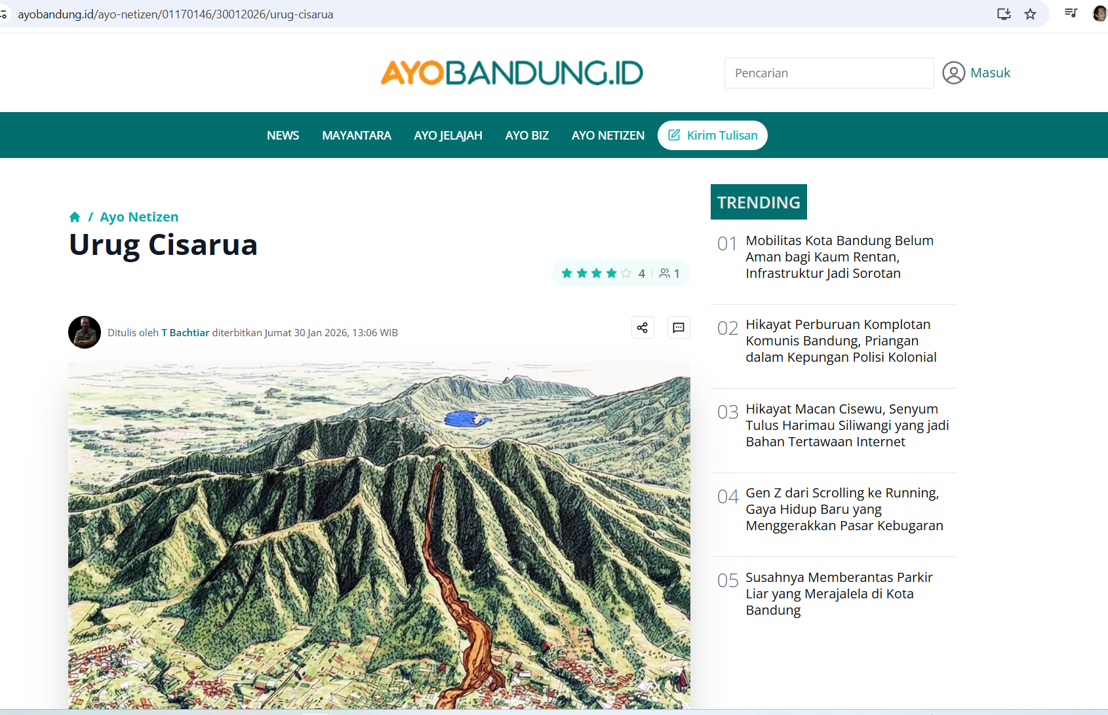Click the install app icon in address bar
The image size is (1108, 715).
coord(1004,14)
